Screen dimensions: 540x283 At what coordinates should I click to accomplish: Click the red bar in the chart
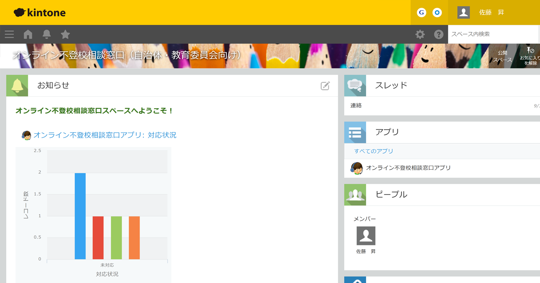pyautogui.click(x=98, y=237)
